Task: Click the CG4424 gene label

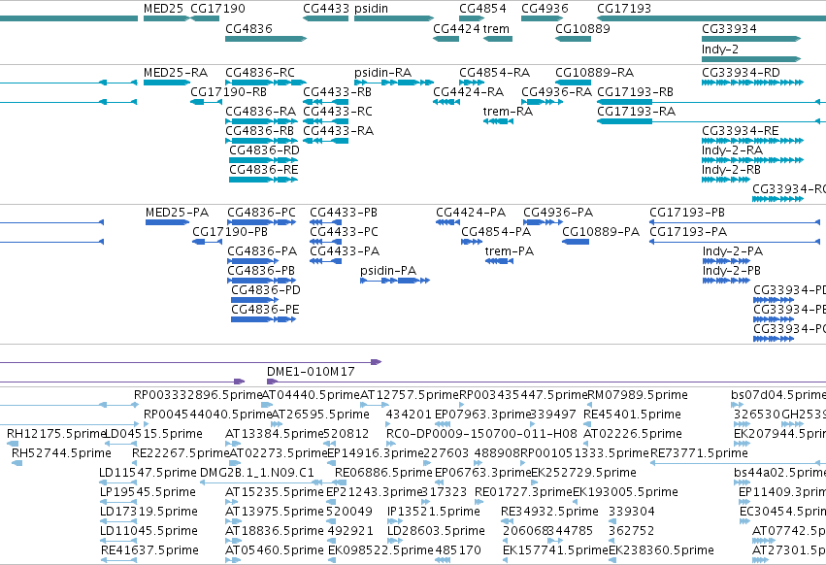Action: click(x=456, y=28)
